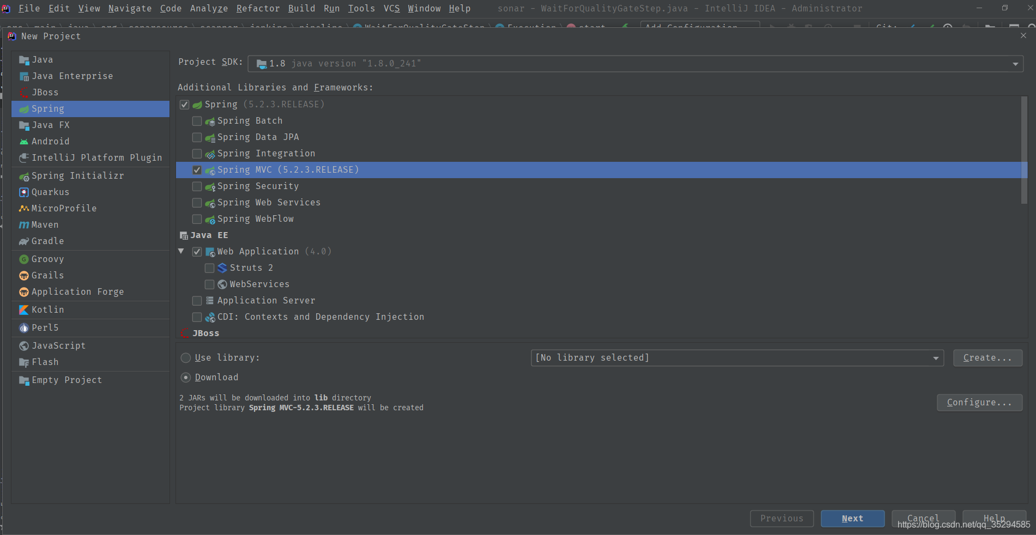Select Empty Project icon
This screenshot has width=1036, height=535.
click(x=24, y=380)
